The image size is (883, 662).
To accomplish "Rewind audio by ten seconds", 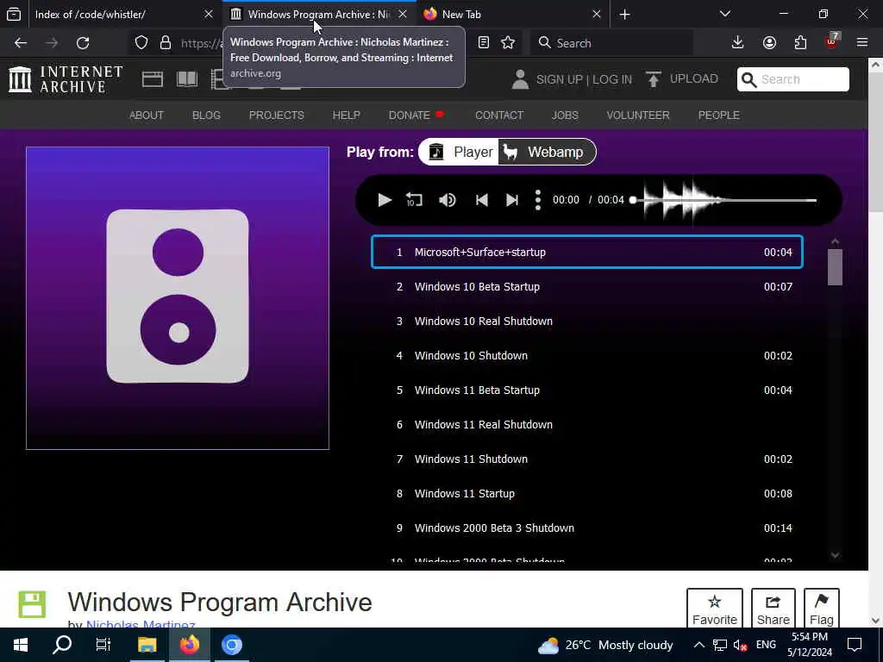I will (x=415, y=200).
